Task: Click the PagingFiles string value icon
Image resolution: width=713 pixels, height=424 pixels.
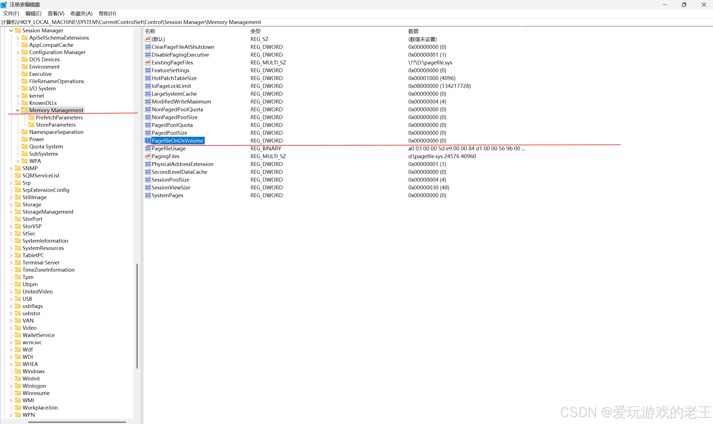Action: pyautogui.click(x=148, y=156)
